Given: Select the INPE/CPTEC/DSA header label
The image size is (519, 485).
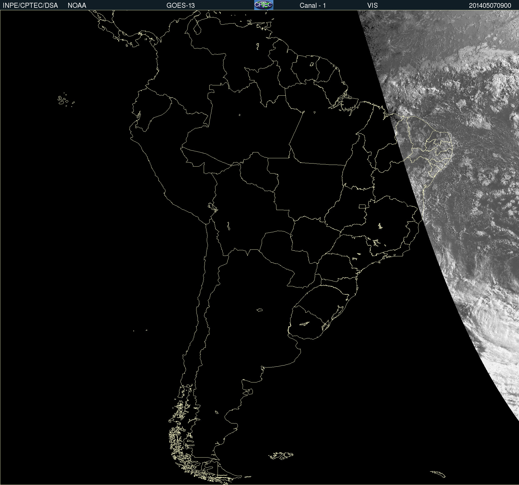Looking at the screenshot, I should click(30, 6).
